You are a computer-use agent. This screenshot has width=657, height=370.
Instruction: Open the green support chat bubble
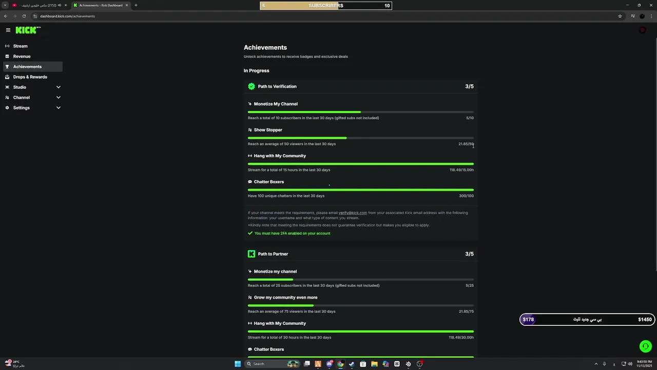coord(646,346)
